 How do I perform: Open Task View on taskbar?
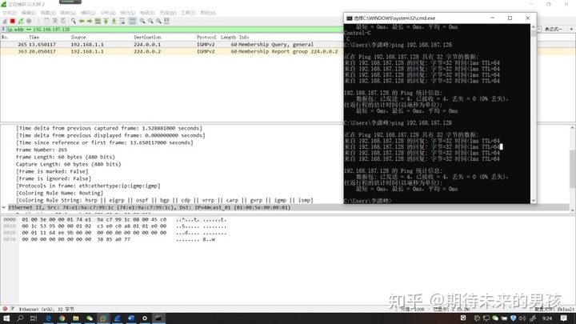[34, 318]
